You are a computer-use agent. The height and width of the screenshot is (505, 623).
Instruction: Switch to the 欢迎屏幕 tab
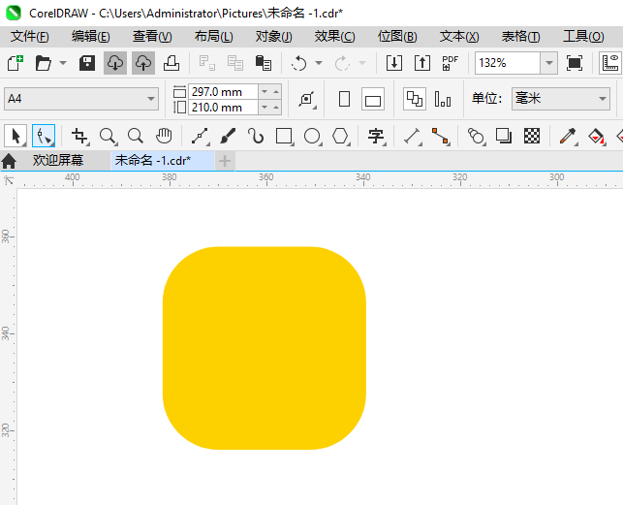click(58, 161)
